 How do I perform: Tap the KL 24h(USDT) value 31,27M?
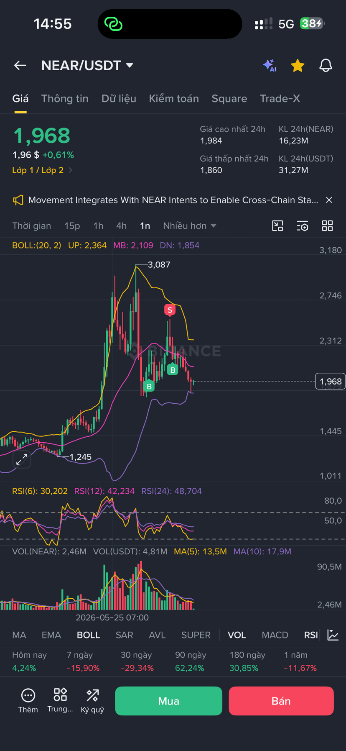(x=293, y=170)
